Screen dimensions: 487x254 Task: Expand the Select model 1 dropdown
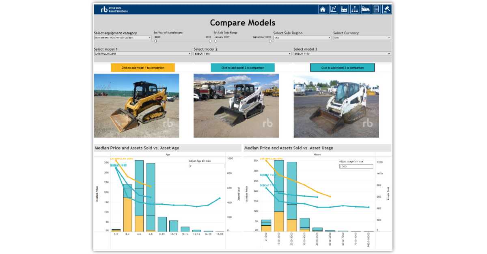pos(142,54)
